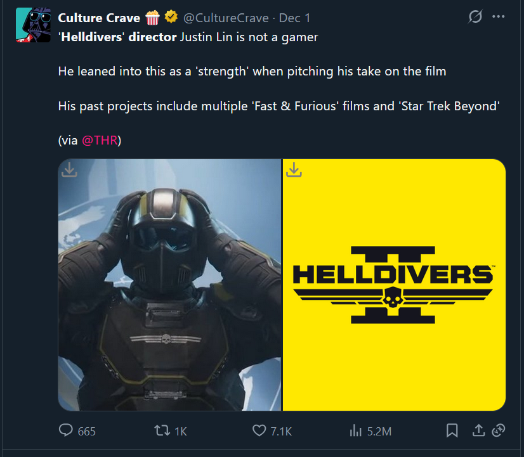This screenshot has width=524, height=457.
Task: Click the gold verified badge
Action: [171, 18]
